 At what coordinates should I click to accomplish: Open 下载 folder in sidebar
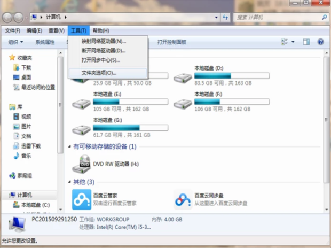[x=22, y=67]
